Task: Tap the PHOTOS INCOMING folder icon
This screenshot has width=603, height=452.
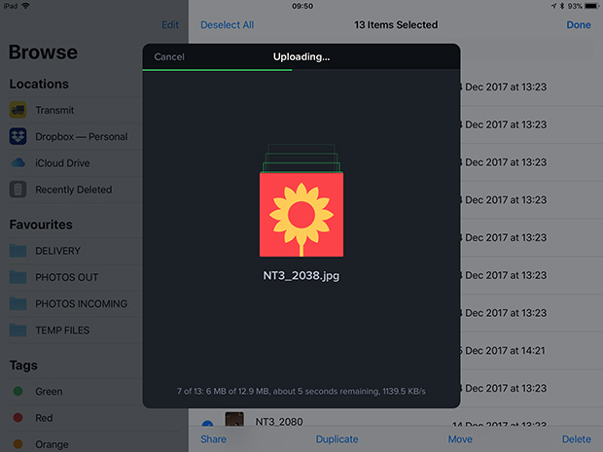Action: click(x=18, y=303)
